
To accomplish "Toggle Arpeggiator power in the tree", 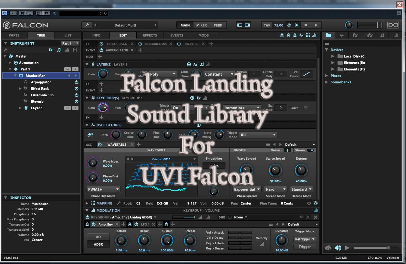I will tap(77, 82).
